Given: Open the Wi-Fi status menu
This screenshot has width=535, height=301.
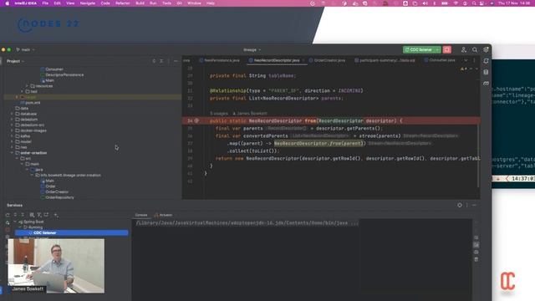Looking at the screenshot, I should (x=456, y=3).
